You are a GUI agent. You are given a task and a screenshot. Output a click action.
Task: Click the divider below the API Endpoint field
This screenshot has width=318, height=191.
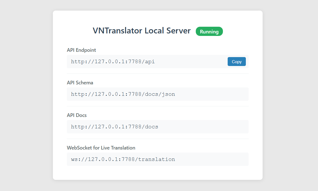click(157, 74)
